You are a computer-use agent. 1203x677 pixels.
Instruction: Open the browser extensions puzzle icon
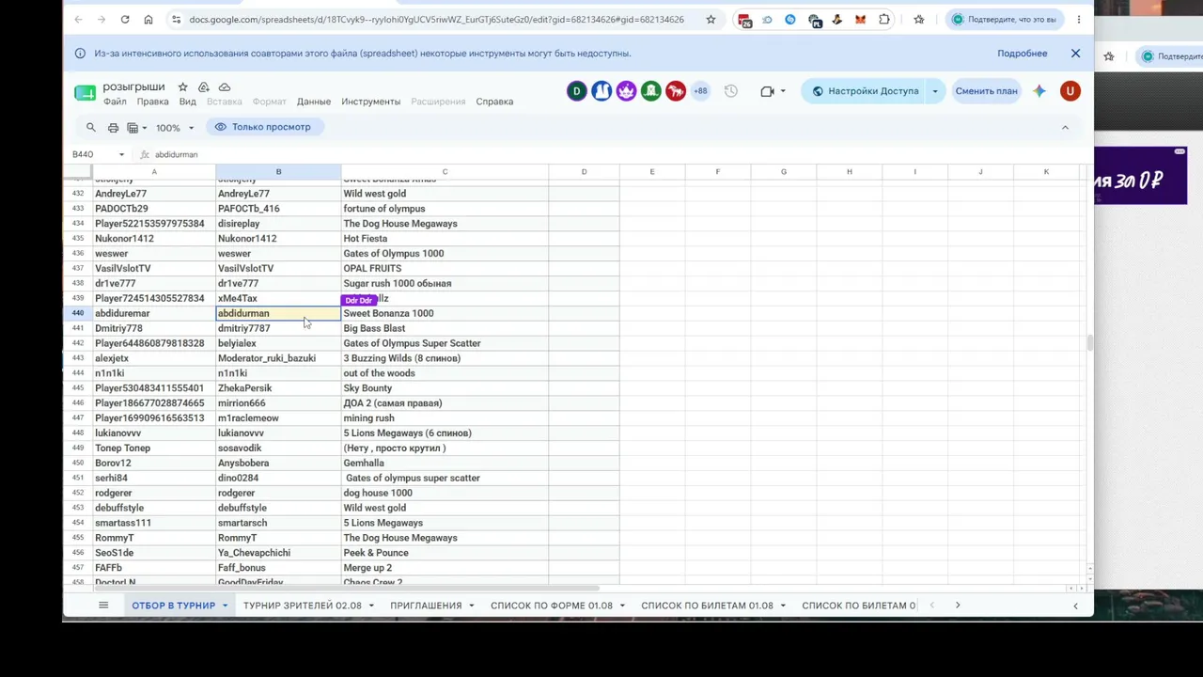[884, 19]
